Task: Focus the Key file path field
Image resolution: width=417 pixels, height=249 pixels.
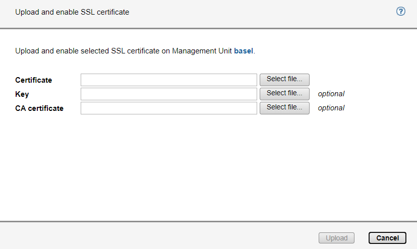Action: point(169,94)
